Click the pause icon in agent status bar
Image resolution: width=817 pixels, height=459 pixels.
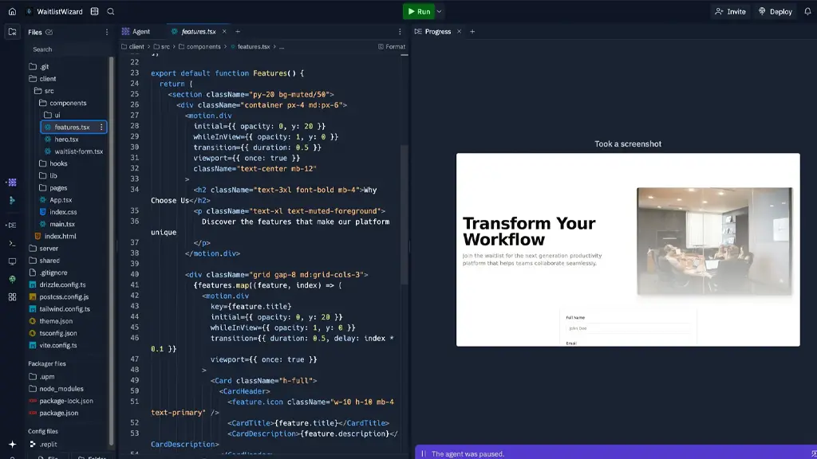(424, 453)
